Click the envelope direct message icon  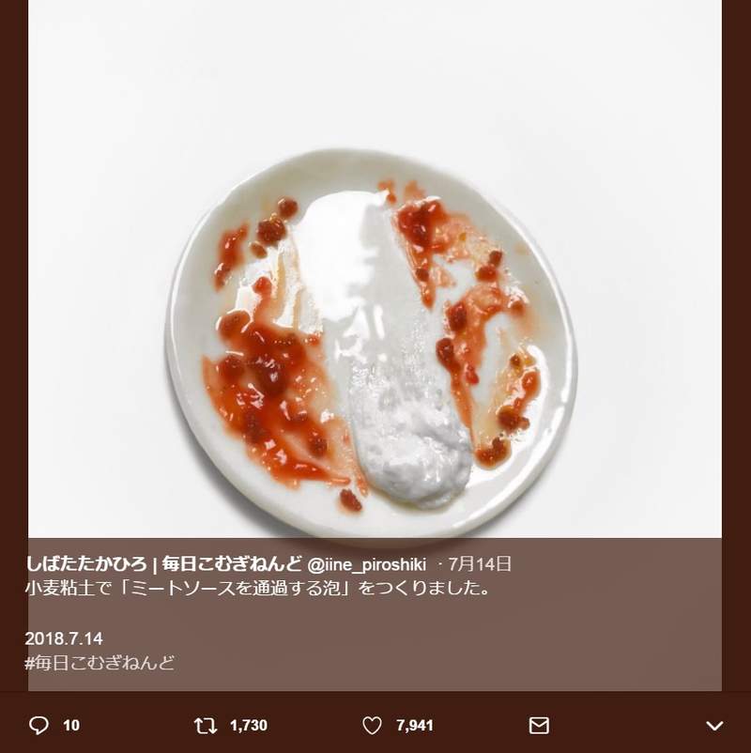click(539, 725)
